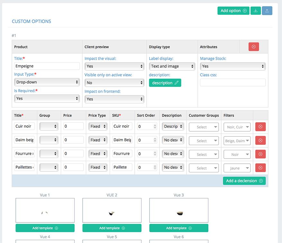Click Sort Order stepper in Cuir noir row
The height and width of the screenshot is (243, 282).
[x=155, y=126]
